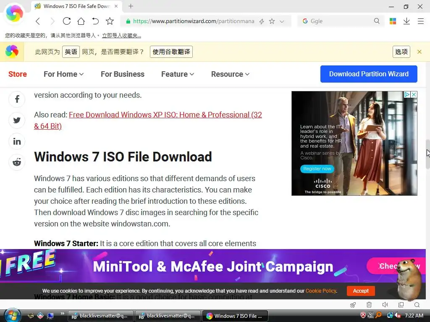Viewport: 430px width, 322px height.
Task: Click the Windows 7 ISO File taskbar button
Action: tap(235, 316)
